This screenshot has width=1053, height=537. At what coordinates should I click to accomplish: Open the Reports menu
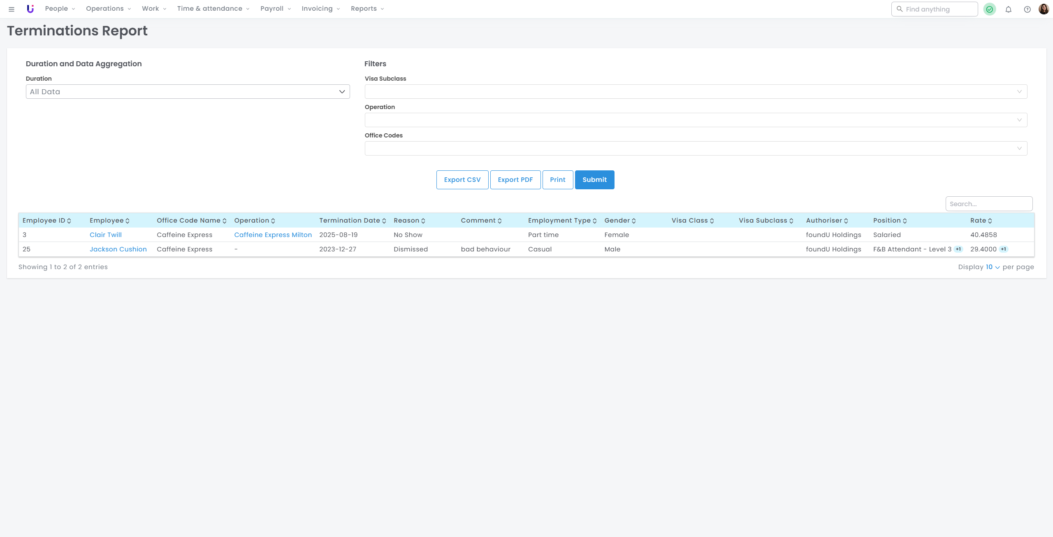pos(367,9)
